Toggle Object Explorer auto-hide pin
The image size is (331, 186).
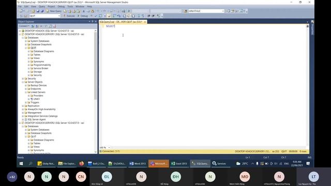click(93, 22)
